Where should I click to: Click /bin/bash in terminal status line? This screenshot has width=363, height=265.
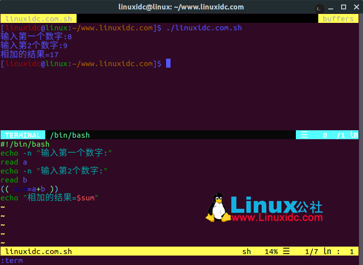pyautogui.click(x=70, y=135)
